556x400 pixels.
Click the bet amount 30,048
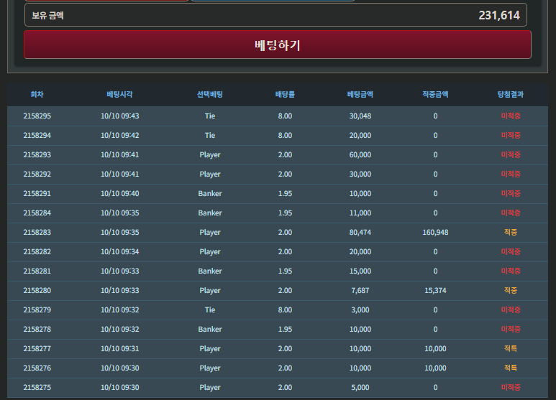tap(360, 116)
